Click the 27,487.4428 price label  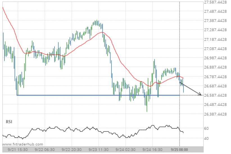tap(215, 11)
